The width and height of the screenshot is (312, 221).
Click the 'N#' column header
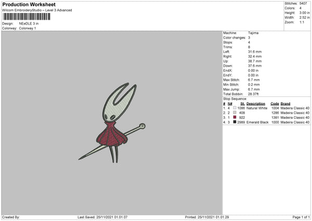230,104
